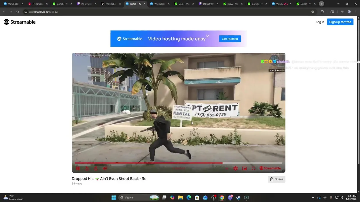Click the Streamable logo inside the player
The image size is (360, 202).
point(270,168)
